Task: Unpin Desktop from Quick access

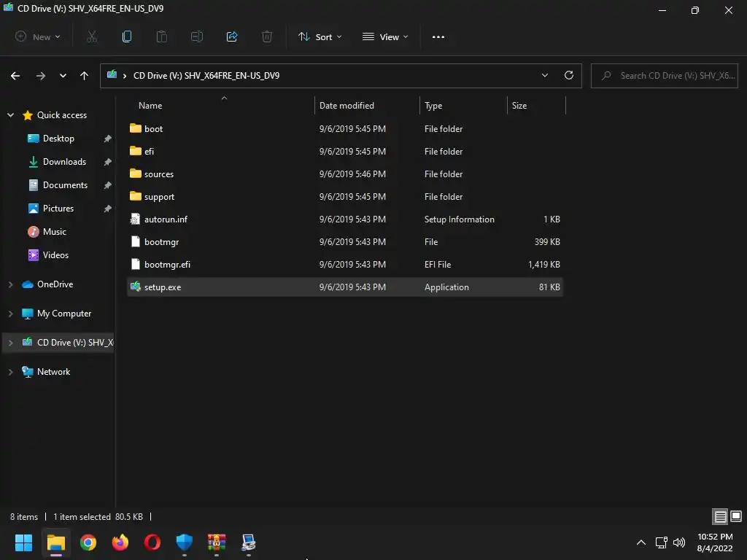Action: (108, 139)
